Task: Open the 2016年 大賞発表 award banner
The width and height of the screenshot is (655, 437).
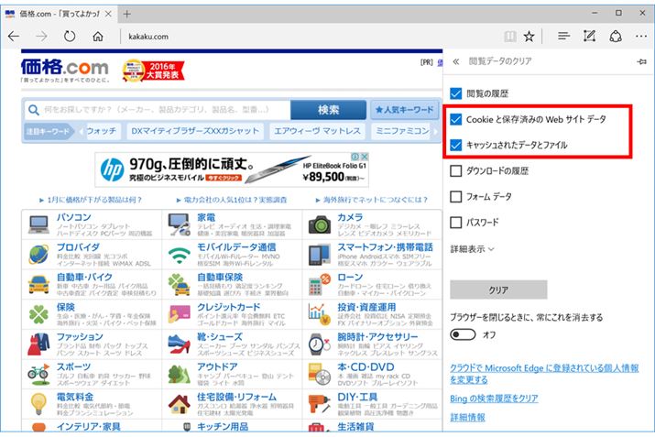Action: click(153, 71)
